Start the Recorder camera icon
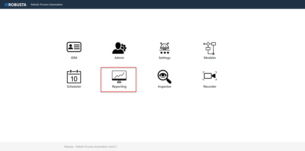This screenshot has width=305, height=151. pyautogui.click(x=210, y=76)
